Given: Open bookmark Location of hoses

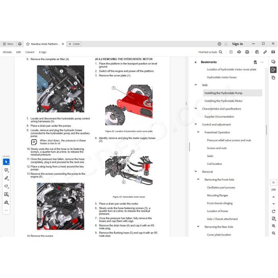Looking at the screenshot, I should click(x=217, y=211).
